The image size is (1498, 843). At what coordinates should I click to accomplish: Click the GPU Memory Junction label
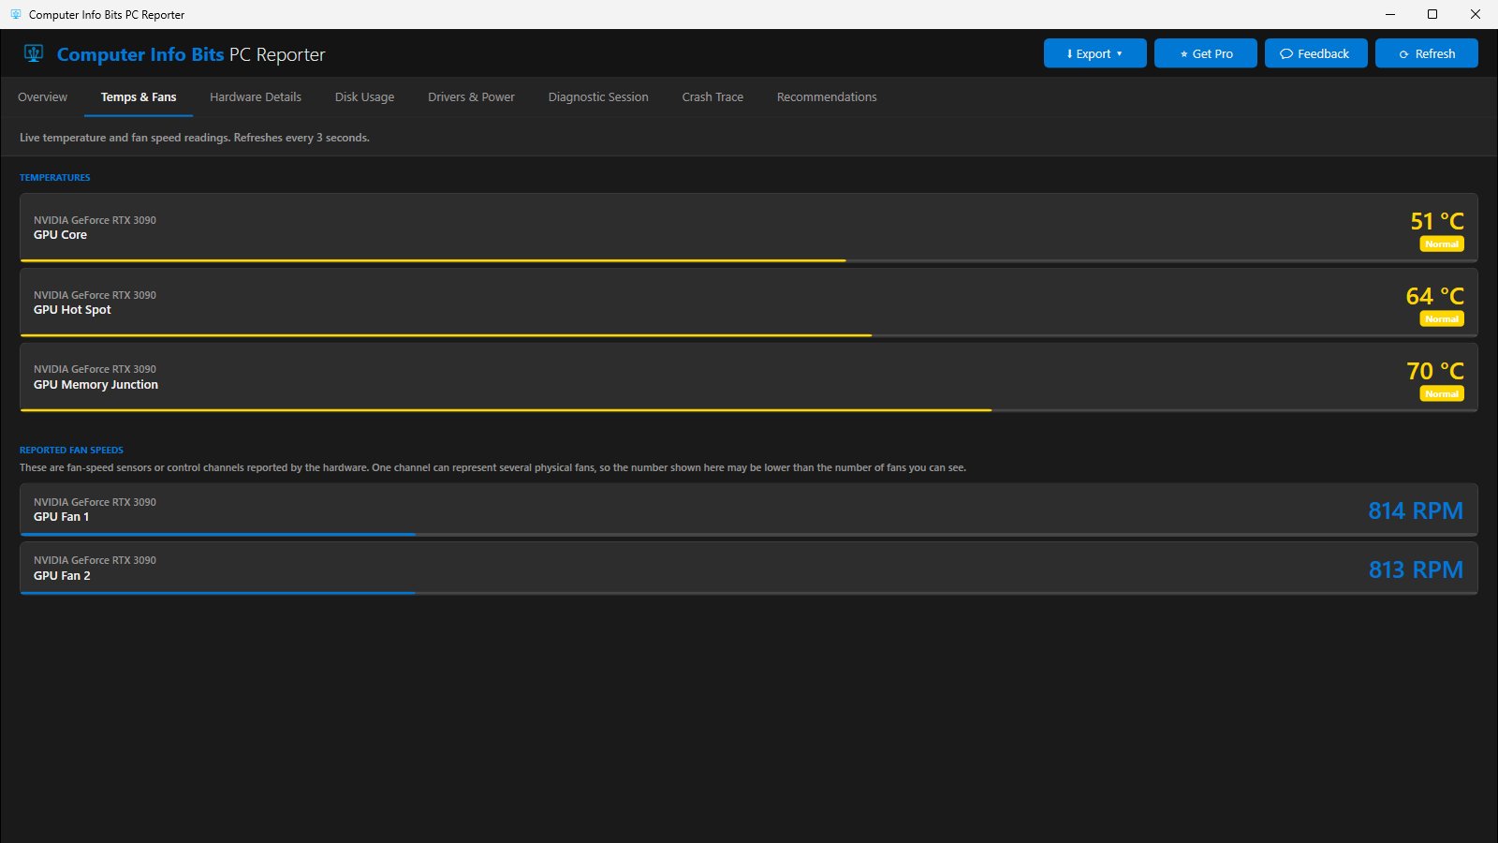(95, 385)
